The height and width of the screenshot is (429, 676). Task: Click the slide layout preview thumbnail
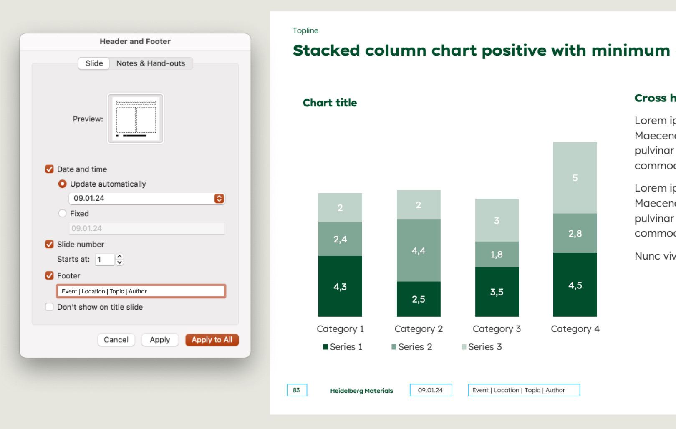[136, 119]
